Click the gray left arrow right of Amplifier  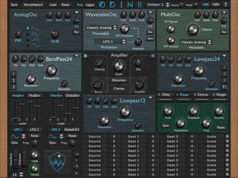coord(152,56)
